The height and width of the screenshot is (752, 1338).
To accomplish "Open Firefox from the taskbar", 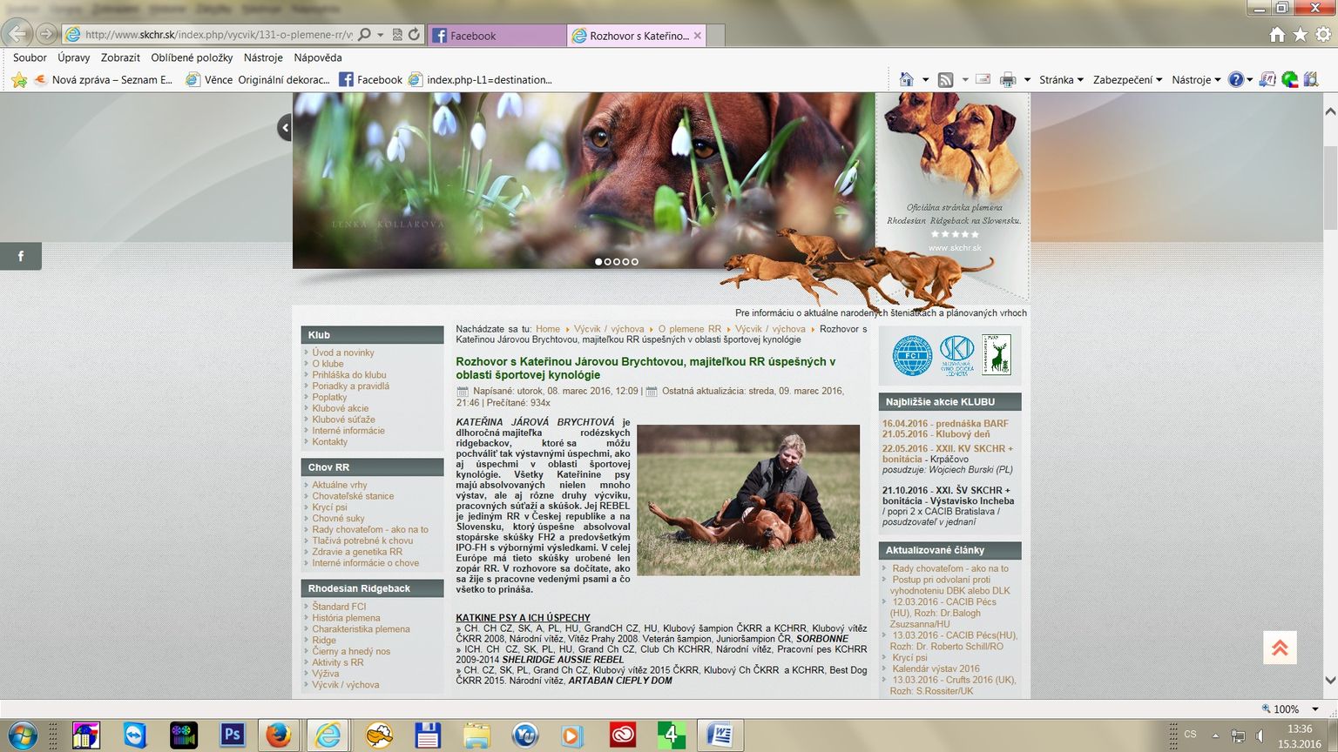I will pos(279,735).
